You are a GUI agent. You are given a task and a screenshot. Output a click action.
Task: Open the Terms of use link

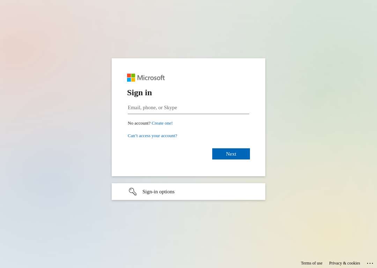(x=312, y=263)
